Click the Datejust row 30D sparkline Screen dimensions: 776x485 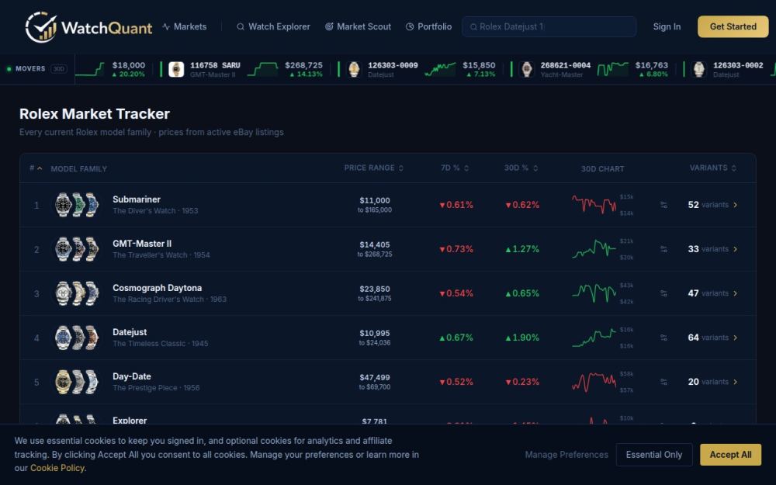point(594,338)
